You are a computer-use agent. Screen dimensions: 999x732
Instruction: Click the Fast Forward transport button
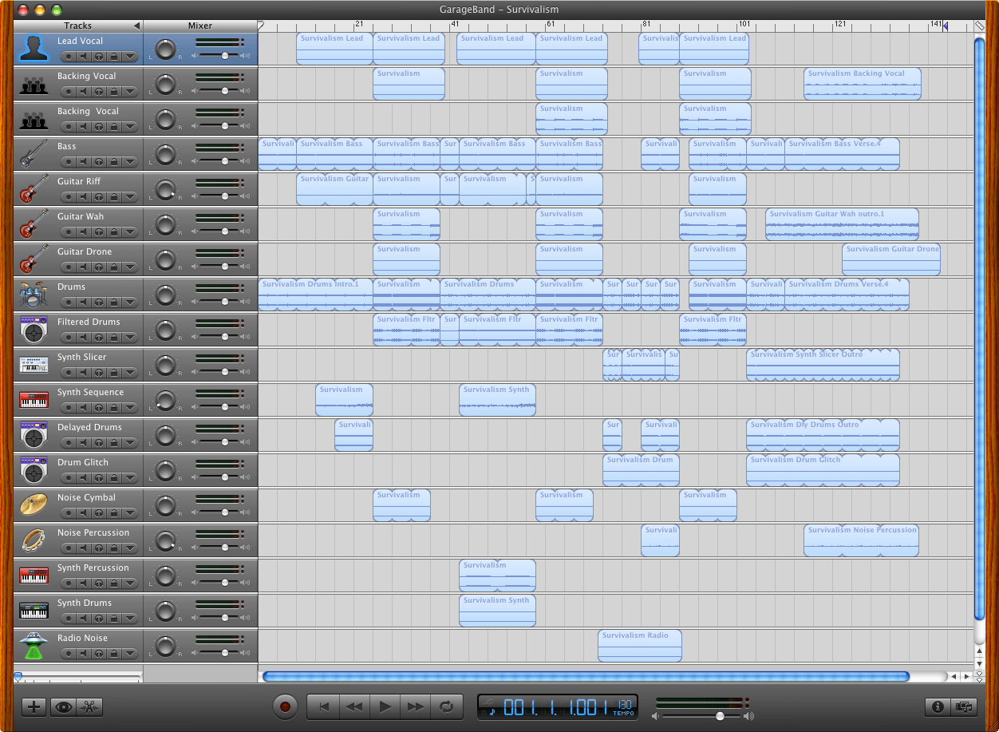pyautogui.click(x=416, y=706)
